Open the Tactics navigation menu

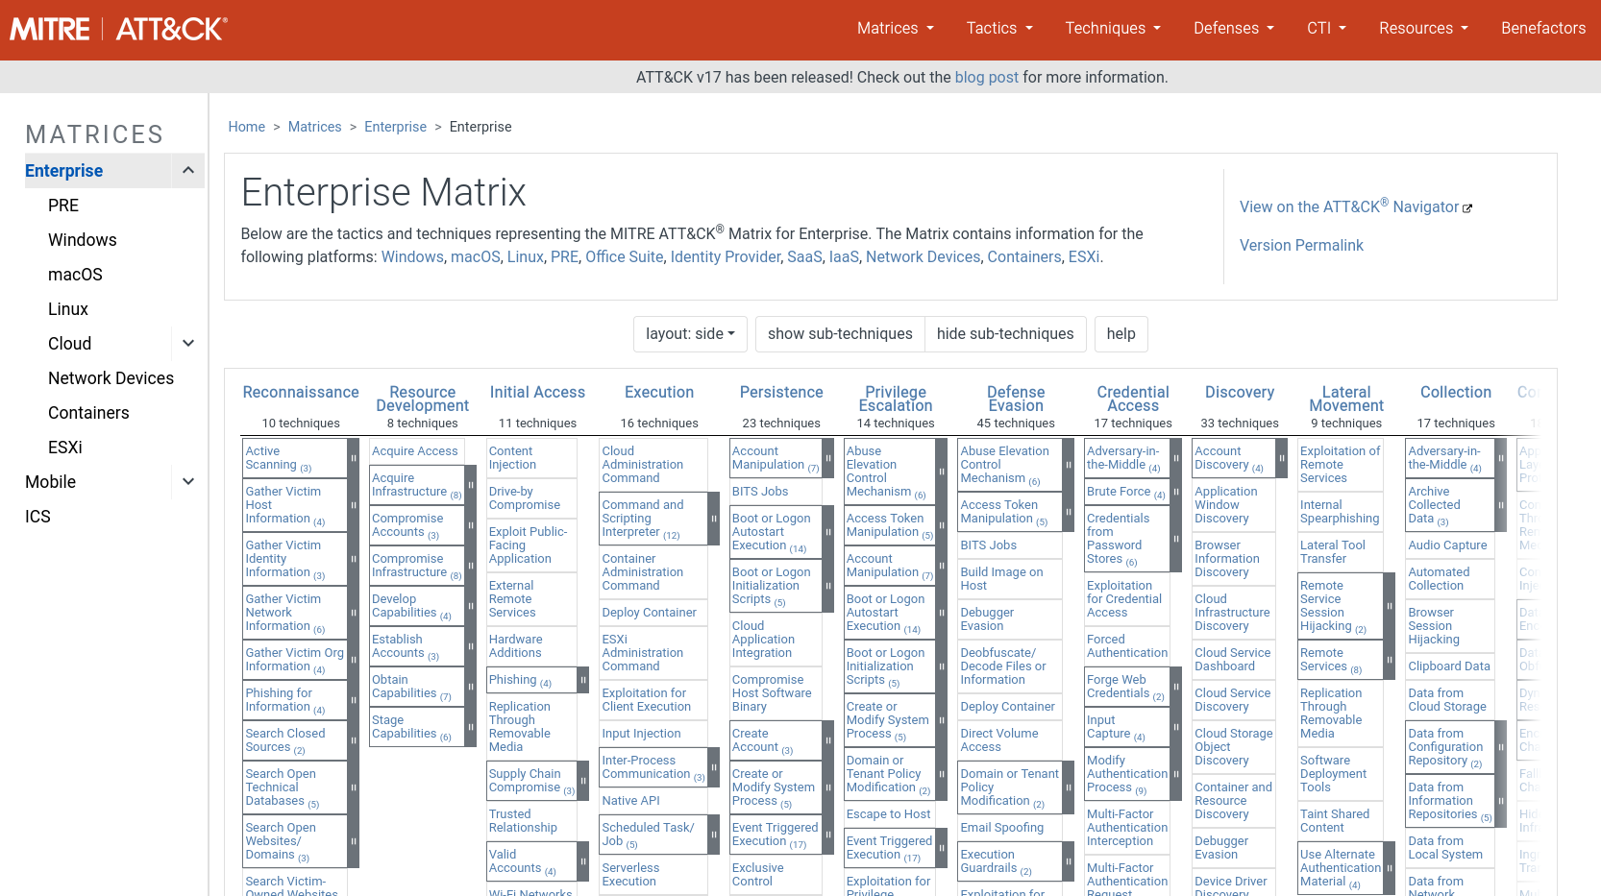click(x=999, y=29)
